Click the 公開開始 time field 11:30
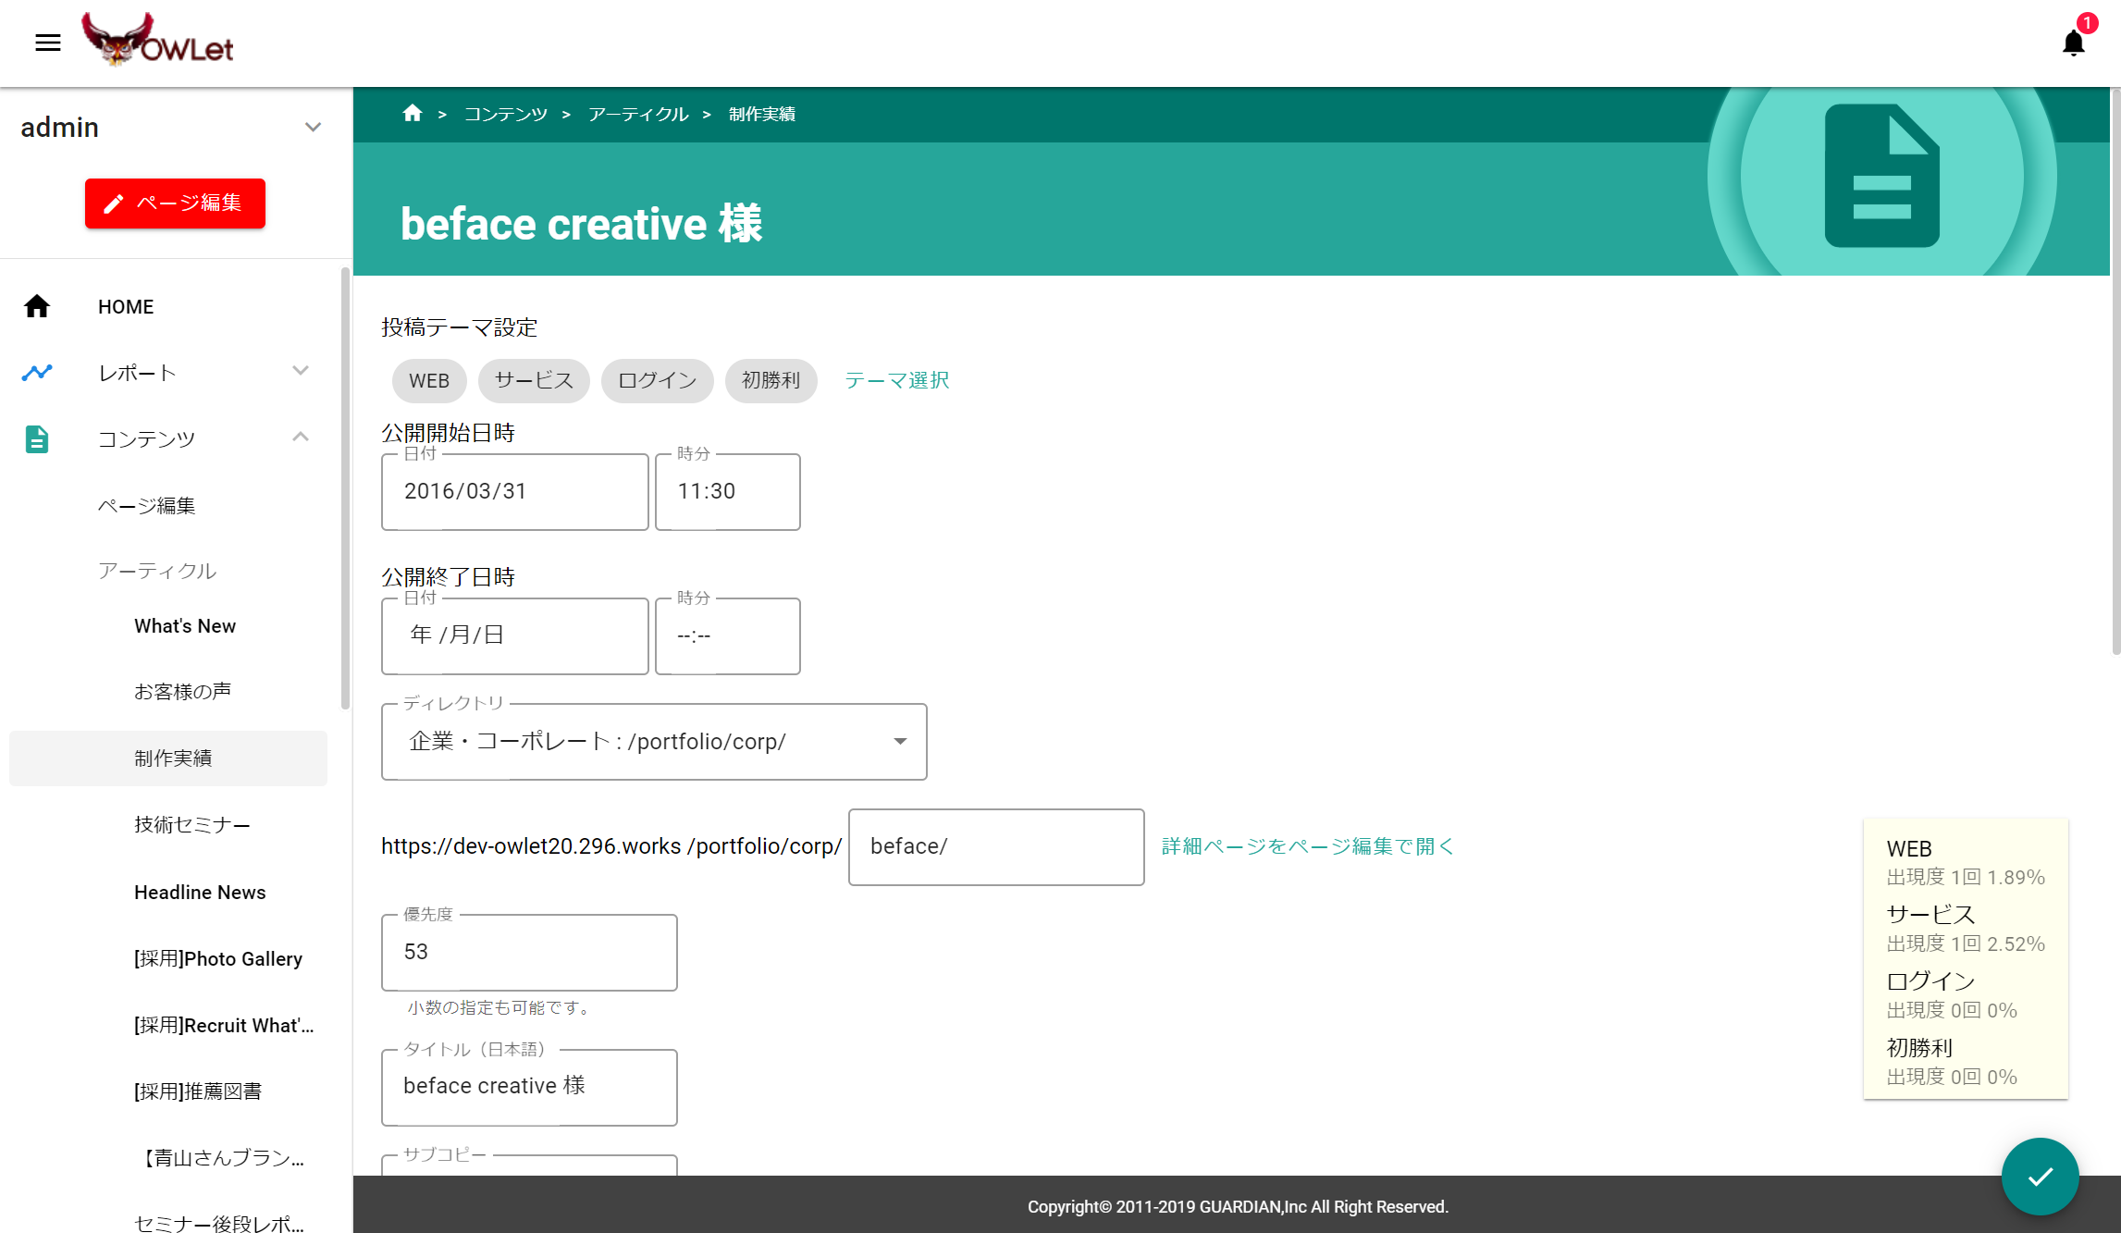Image resolution: width=2121 pixels, height=1233 pixels. tap(727, 491)
